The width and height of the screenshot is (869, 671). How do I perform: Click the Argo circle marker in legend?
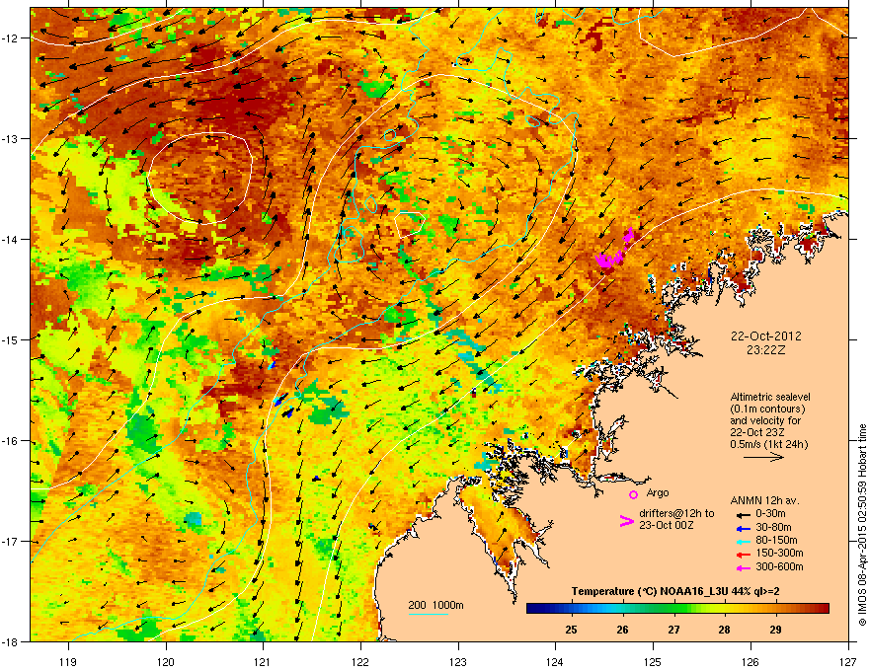(x=633, y=494)
